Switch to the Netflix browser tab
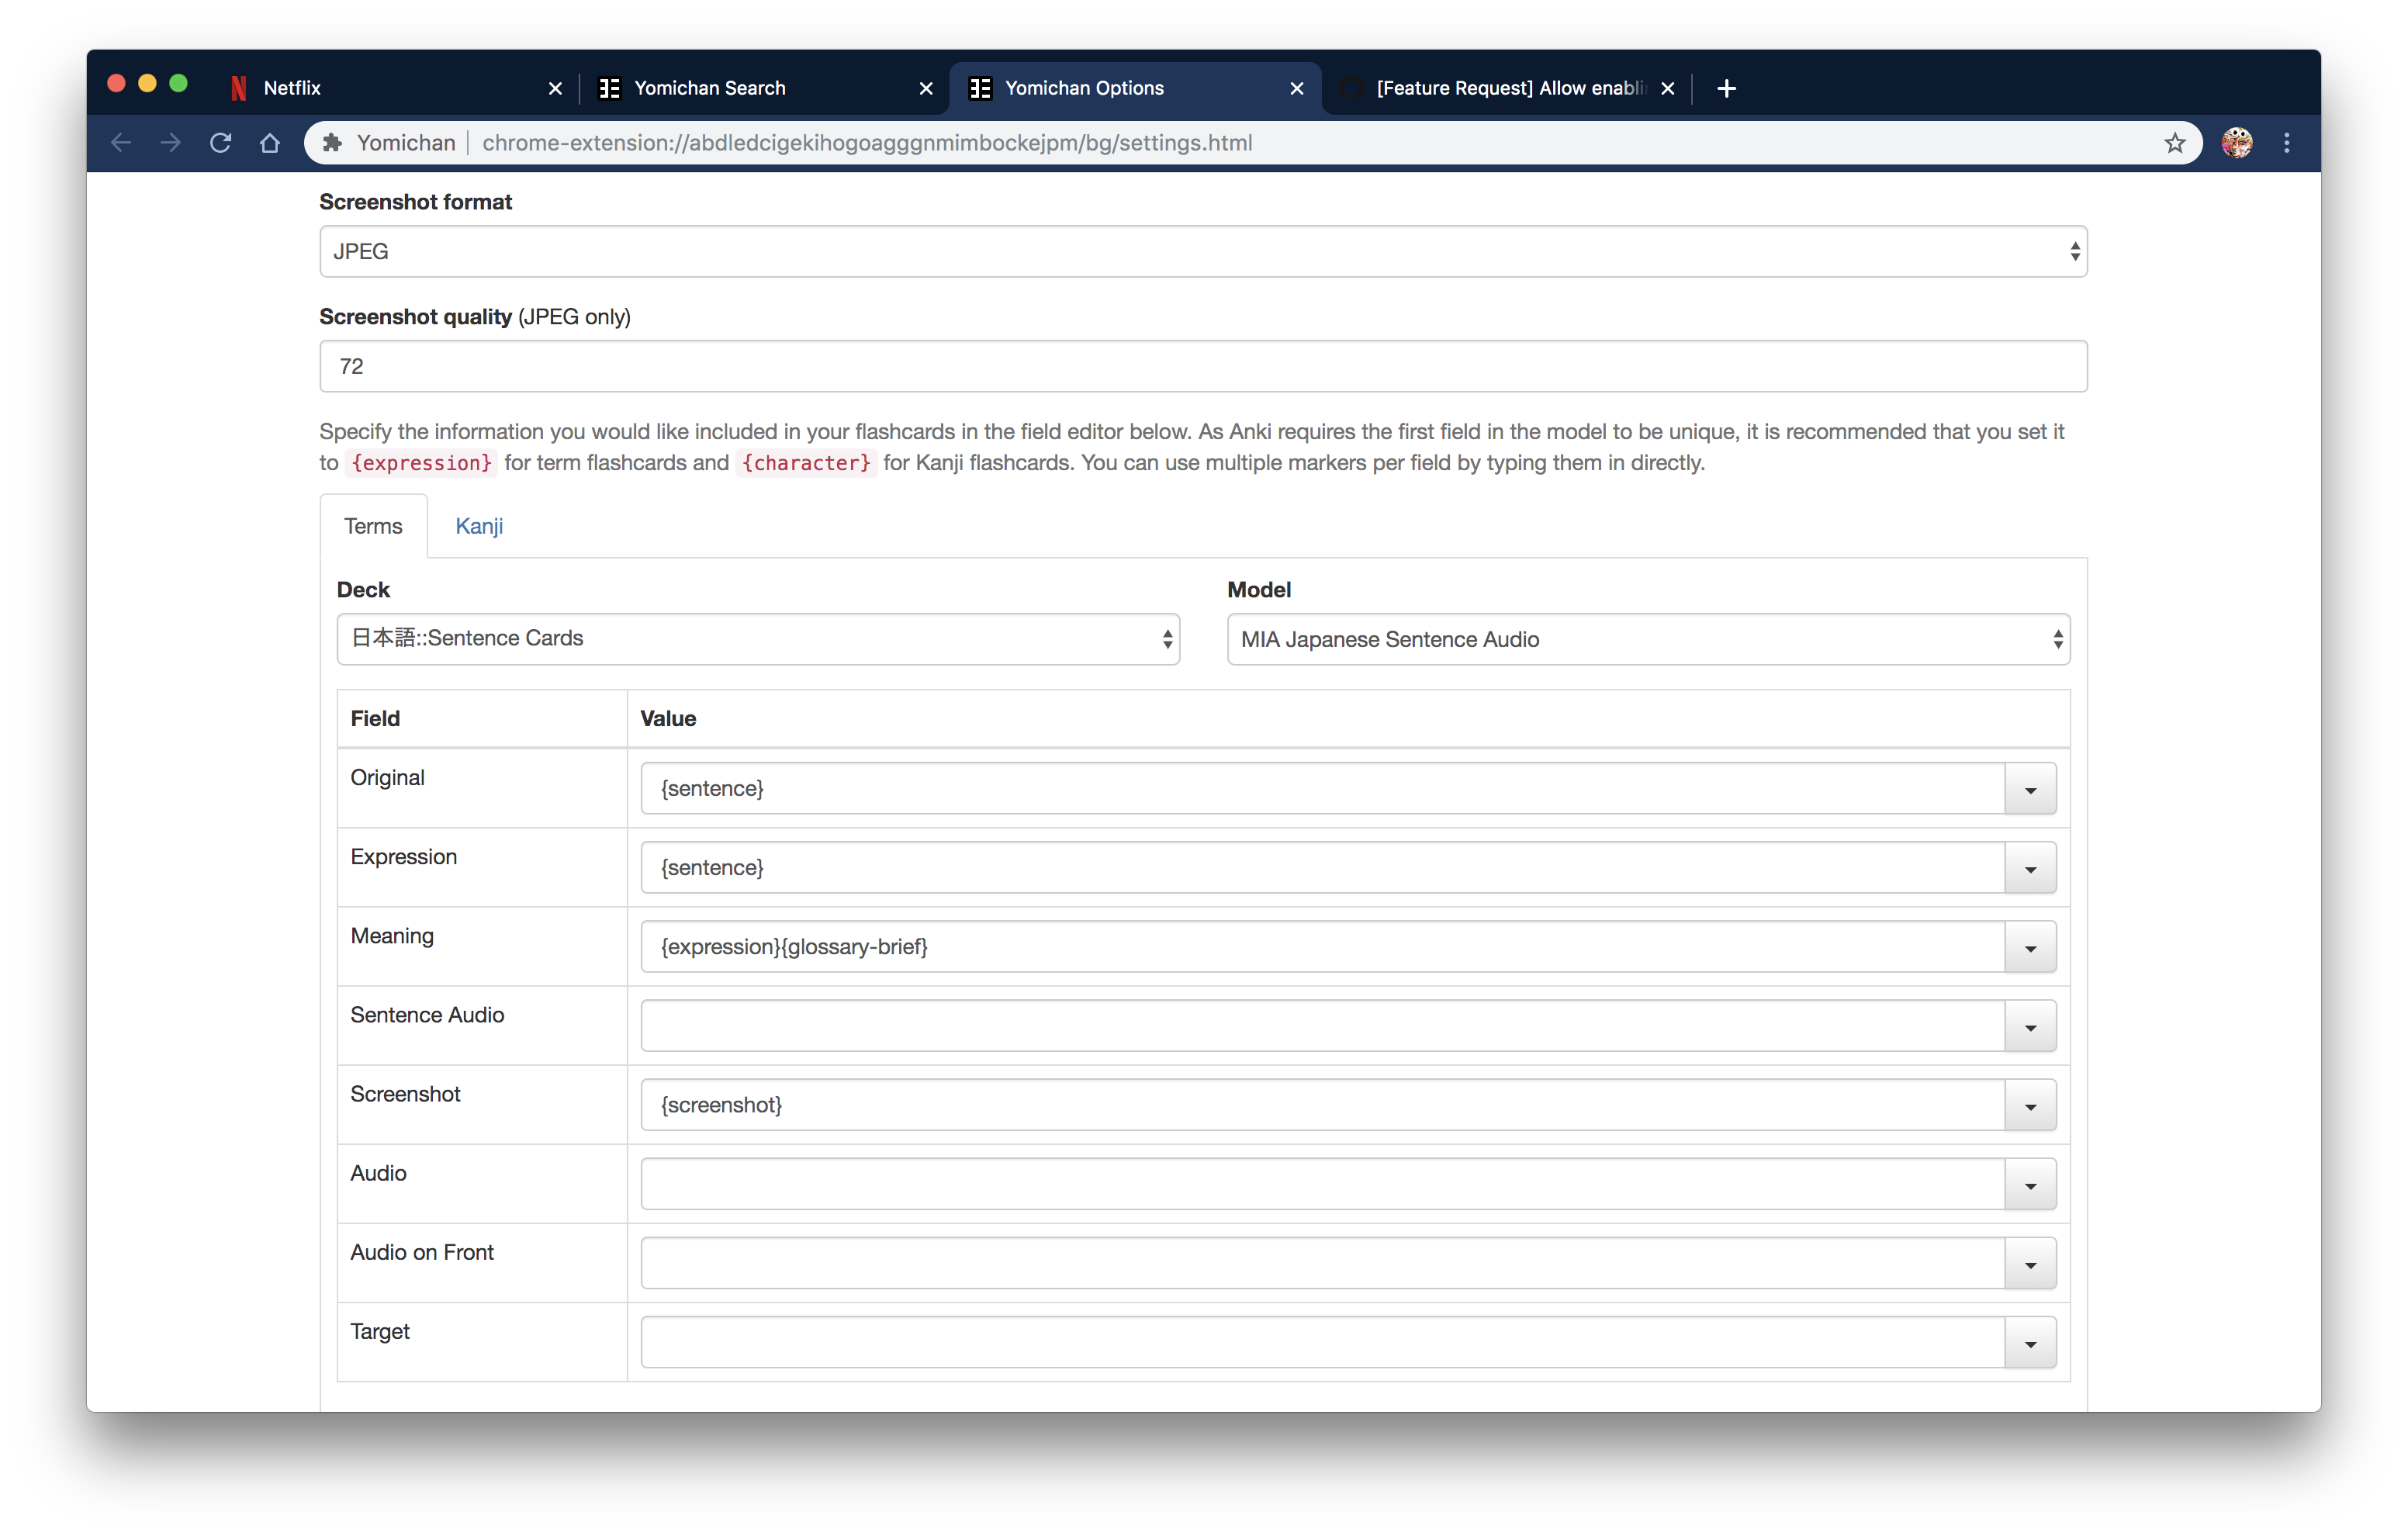 point(380,88)
